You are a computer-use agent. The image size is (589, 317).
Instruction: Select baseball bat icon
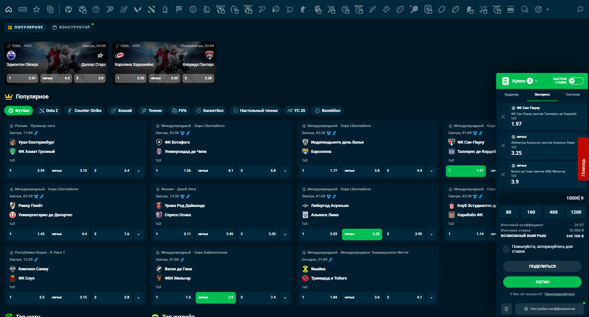(373, 9)
